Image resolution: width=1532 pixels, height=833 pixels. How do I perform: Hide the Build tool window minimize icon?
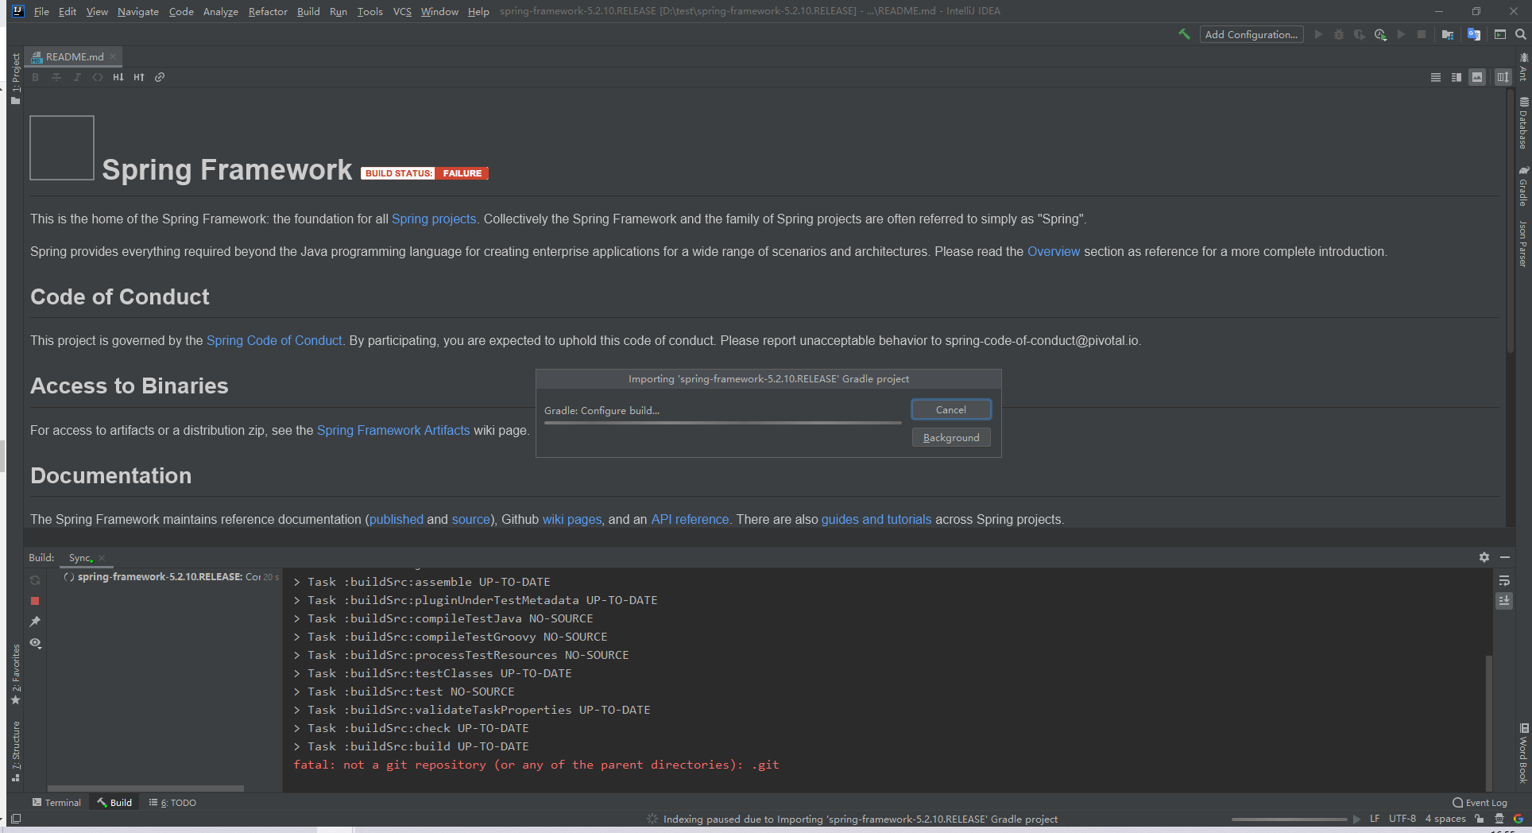pyautogui.click(x=1505, y=557)
